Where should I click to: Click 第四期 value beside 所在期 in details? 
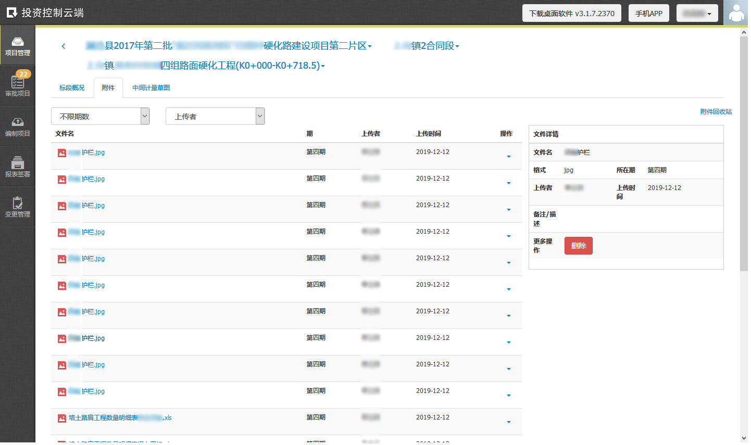(657, 170)
